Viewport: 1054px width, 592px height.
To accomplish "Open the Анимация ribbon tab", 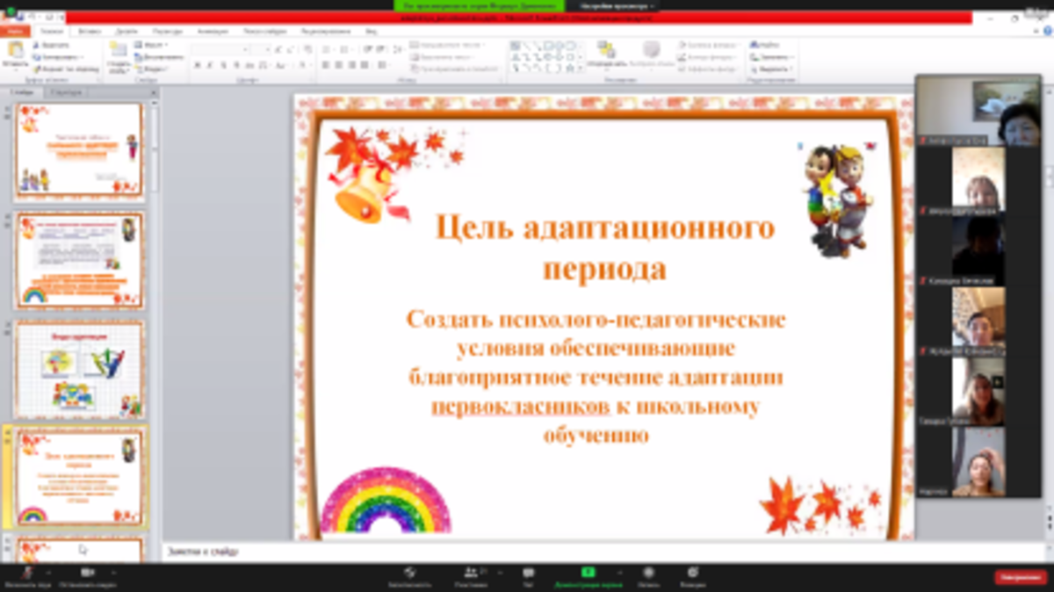I will click(x=213, y=31).
